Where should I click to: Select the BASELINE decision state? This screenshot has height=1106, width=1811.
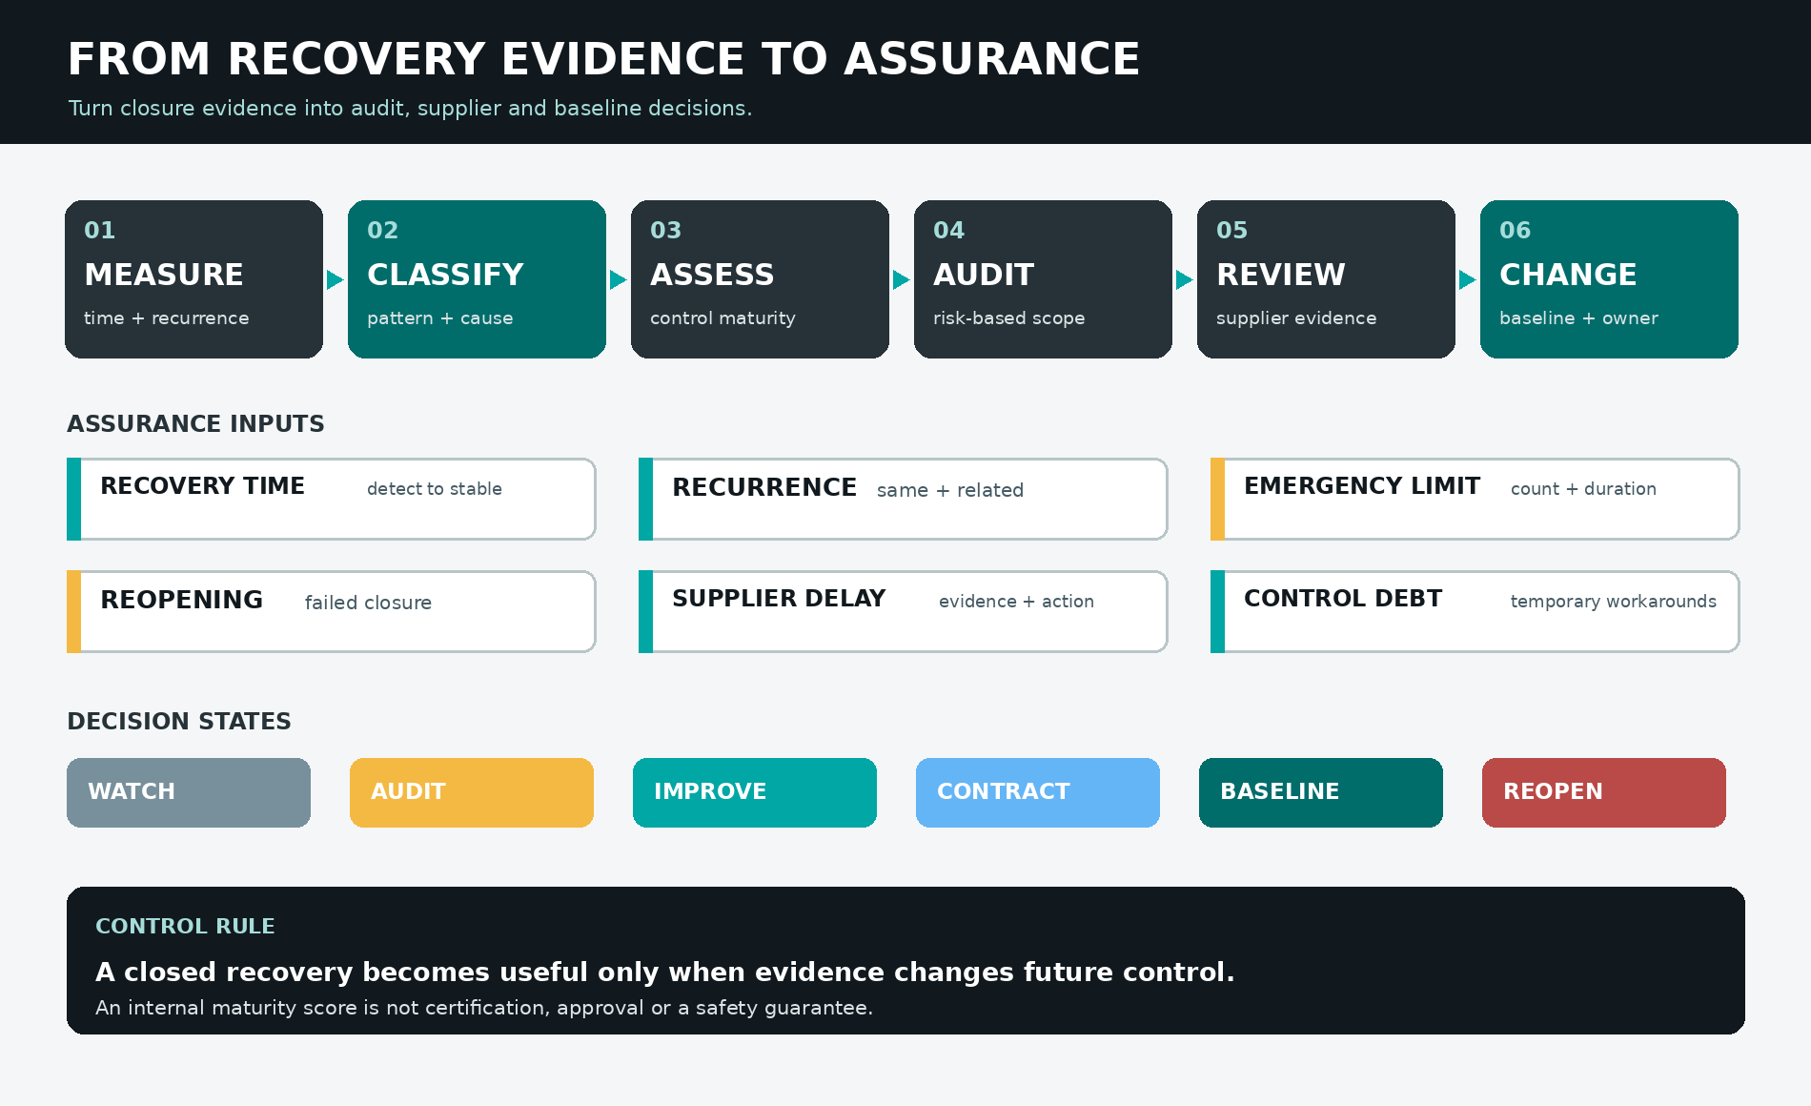tap(1321, 792)
